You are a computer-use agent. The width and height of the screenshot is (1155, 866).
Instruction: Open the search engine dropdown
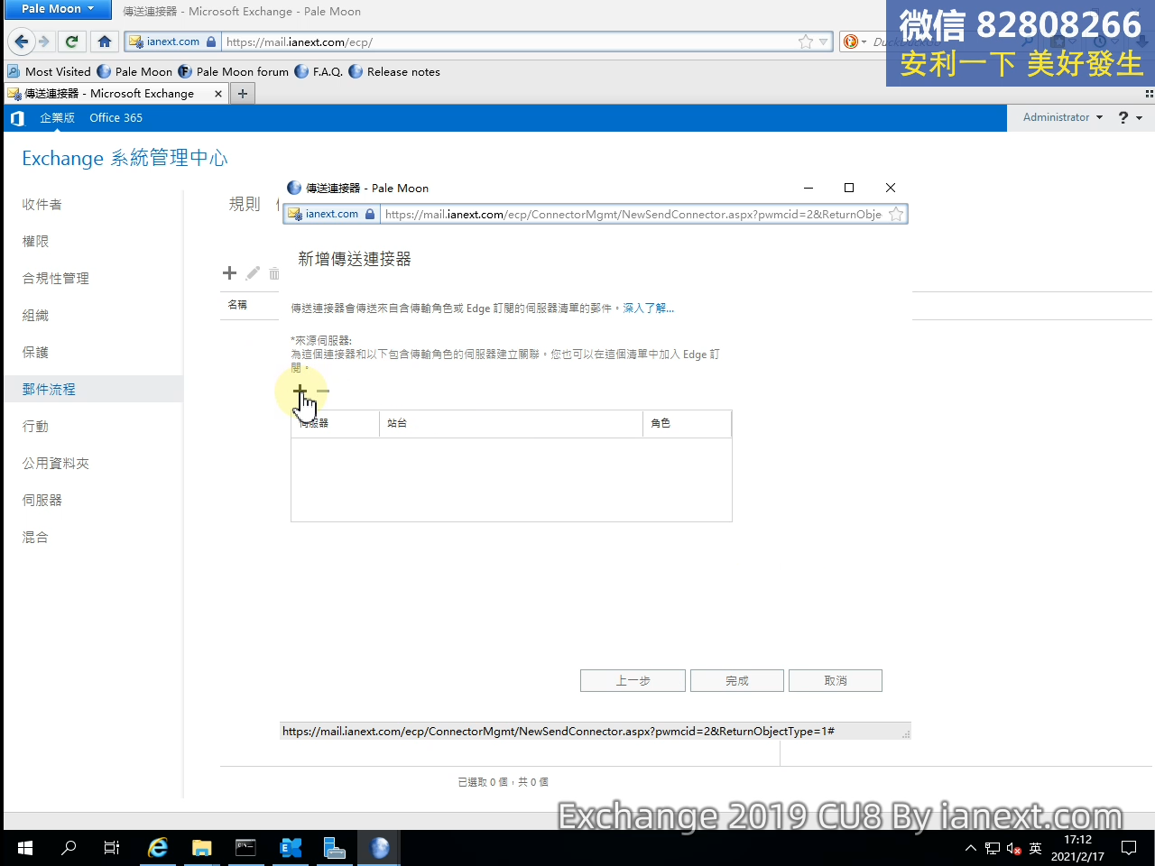coord(855,41)
